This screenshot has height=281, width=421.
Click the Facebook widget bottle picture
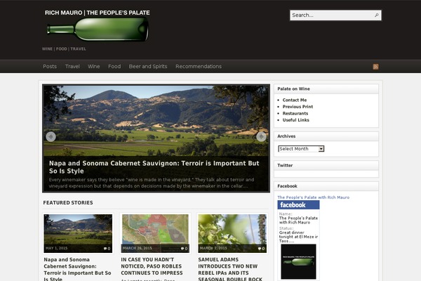pos(298,261)
